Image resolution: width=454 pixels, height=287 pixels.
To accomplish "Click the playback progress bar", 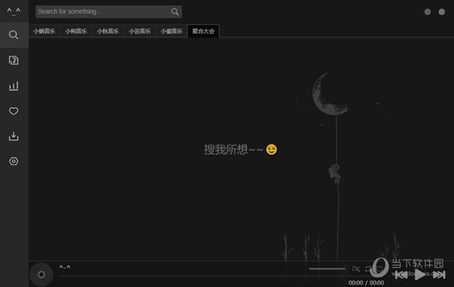I will pyautogui.click(x=203, y=276).
